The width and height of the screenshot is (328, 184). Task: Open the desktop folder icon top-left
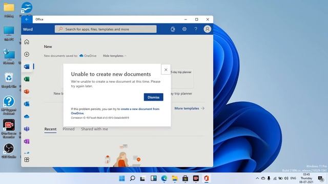pyautogui.click(x=9, y=10)
